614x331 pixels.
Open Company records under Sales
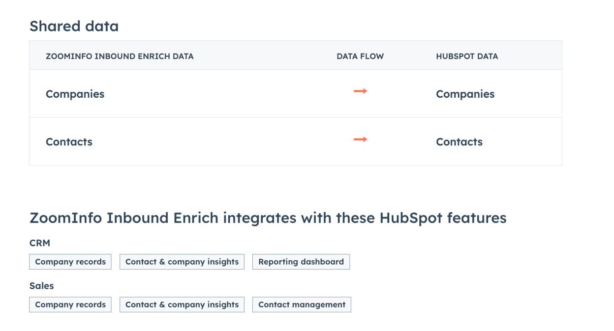click(70, 304)
